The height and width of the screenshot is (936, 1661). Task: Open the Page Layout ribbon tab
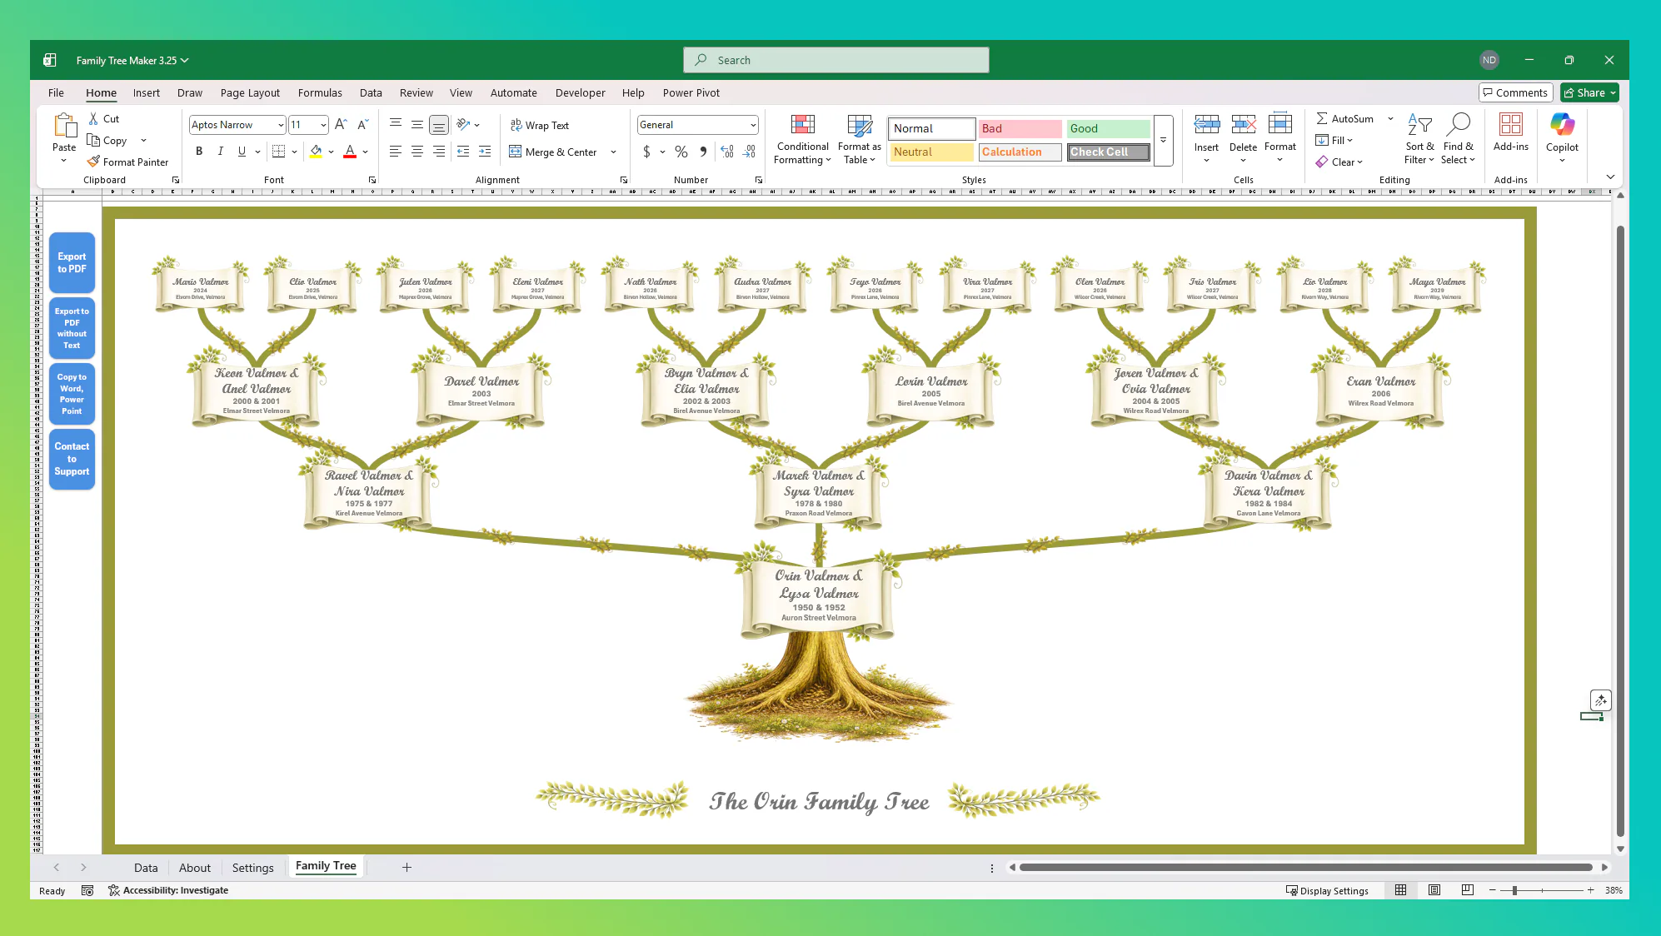tap(250, 93)
